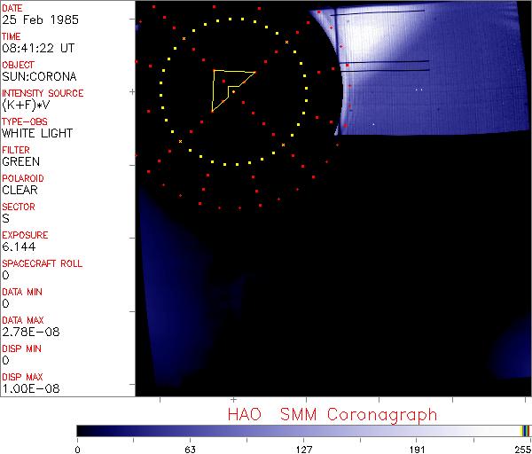The height and width of the screenshot is (454, 532).
Task: Click the "GREEN" filter value
Action: [x=20, y=162]
